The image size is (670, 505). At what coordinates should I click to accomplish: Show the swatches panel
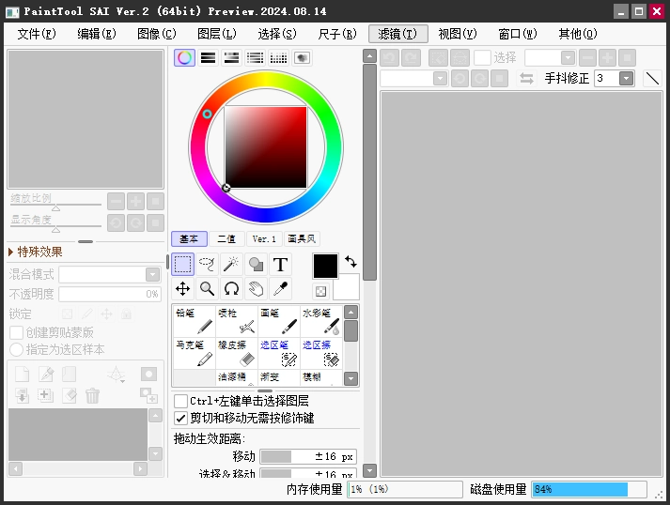coord(278,57)
